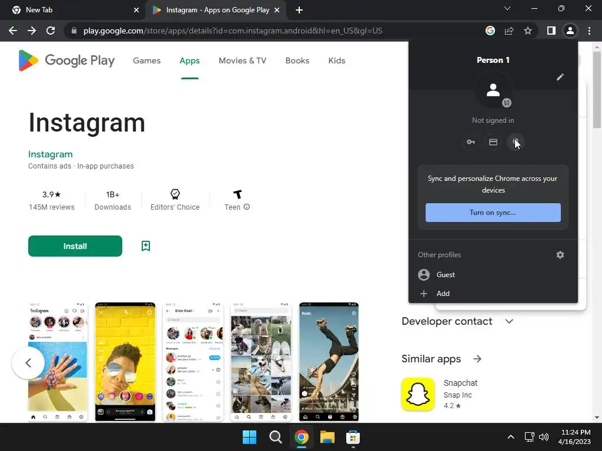Select the Instagram - Apps on Google Play tab
Screen dimensions: 602x451
tap(216, 10)
